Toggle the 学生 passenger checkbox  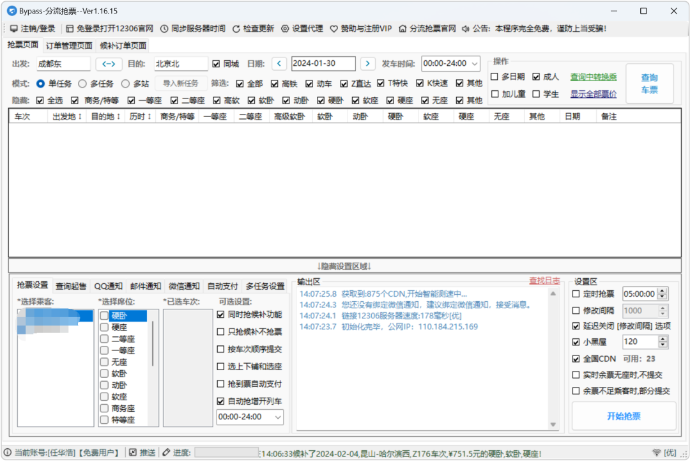(x=537, y=94)
